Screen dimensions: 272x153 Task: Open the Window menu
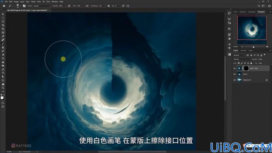click(x=55, y=2)
